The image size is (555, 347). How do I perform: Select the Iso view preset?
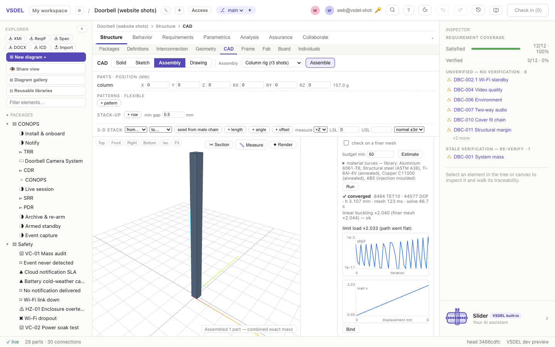click(x=165, y=143)
